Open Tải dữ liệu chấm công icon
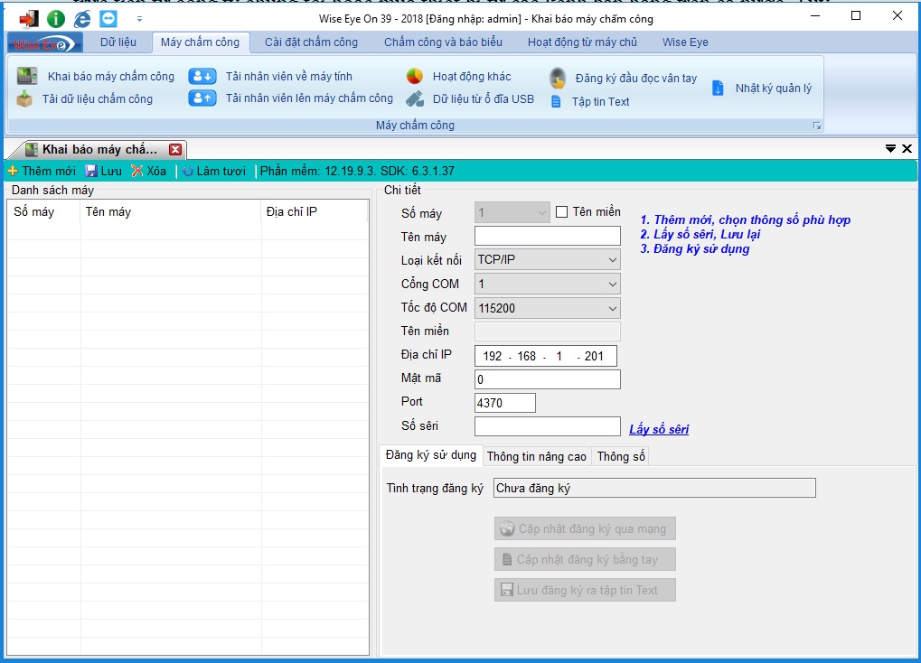Screen dimensions: 921x663 pyautogui.click(x=25, y=99)
